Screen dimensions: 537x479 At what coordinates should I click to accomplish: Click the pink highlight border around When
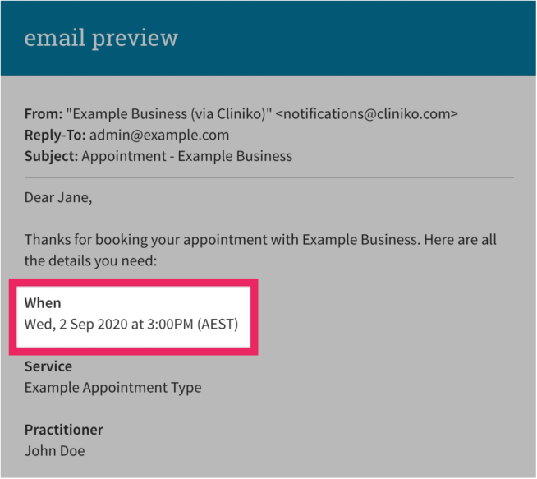click(134, 283)
